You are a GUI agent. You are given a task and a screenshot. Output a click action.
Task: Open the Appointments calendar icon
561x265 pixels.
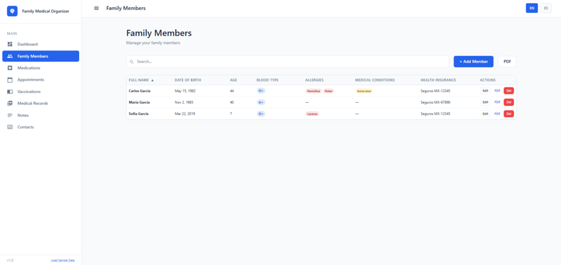pos(10,79)
